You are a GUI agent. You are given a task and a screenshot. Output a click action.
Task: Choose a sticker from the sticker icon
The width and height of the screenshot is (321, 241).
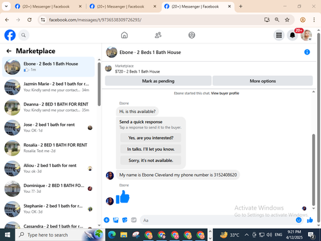pyautogui.click(x=125, y=220)
